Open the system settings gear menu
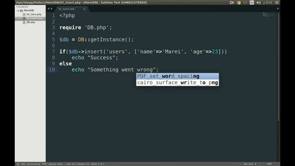This screenshot has width=295, height=166. [x=277, y=3]
